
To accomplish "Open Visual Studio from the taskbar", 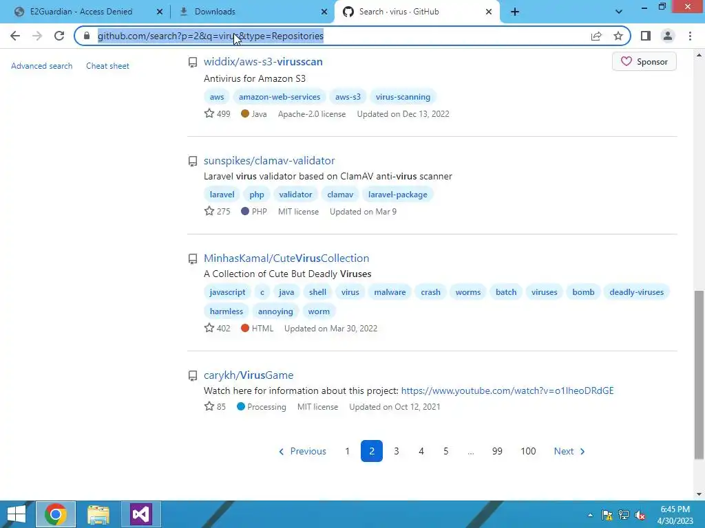I will [141, 514].
